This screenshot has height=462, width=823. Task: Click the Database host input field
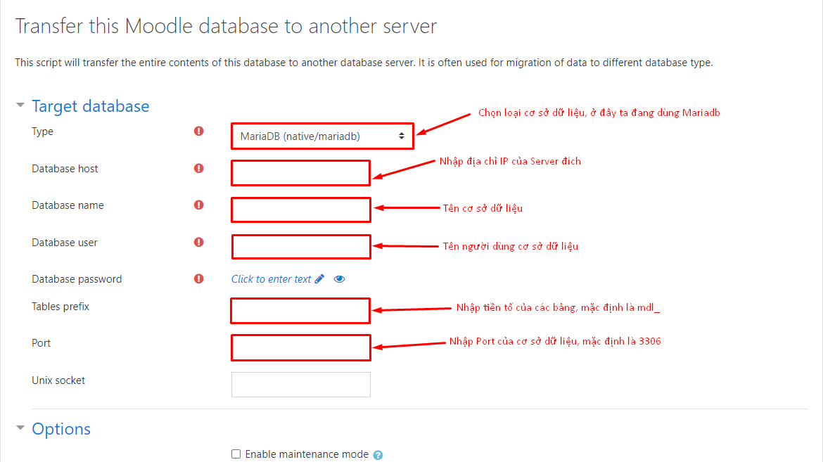(x=300, y=172)
